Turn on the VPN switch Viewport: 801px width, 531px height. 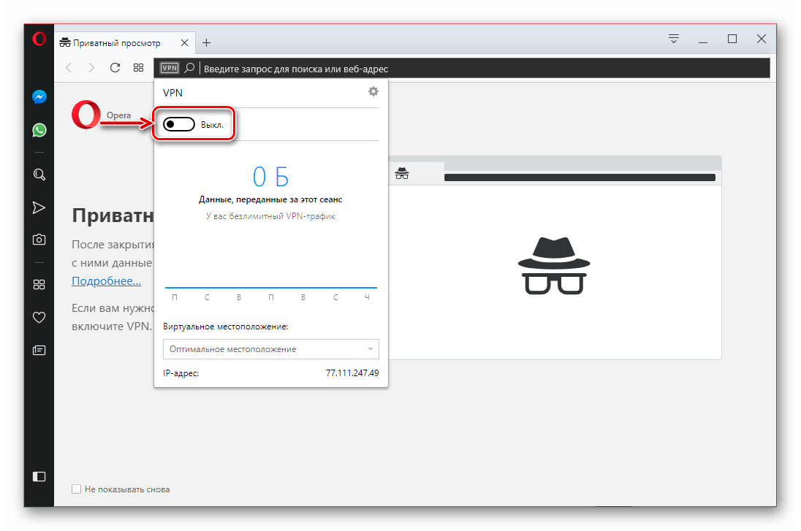tap(179, 124)
